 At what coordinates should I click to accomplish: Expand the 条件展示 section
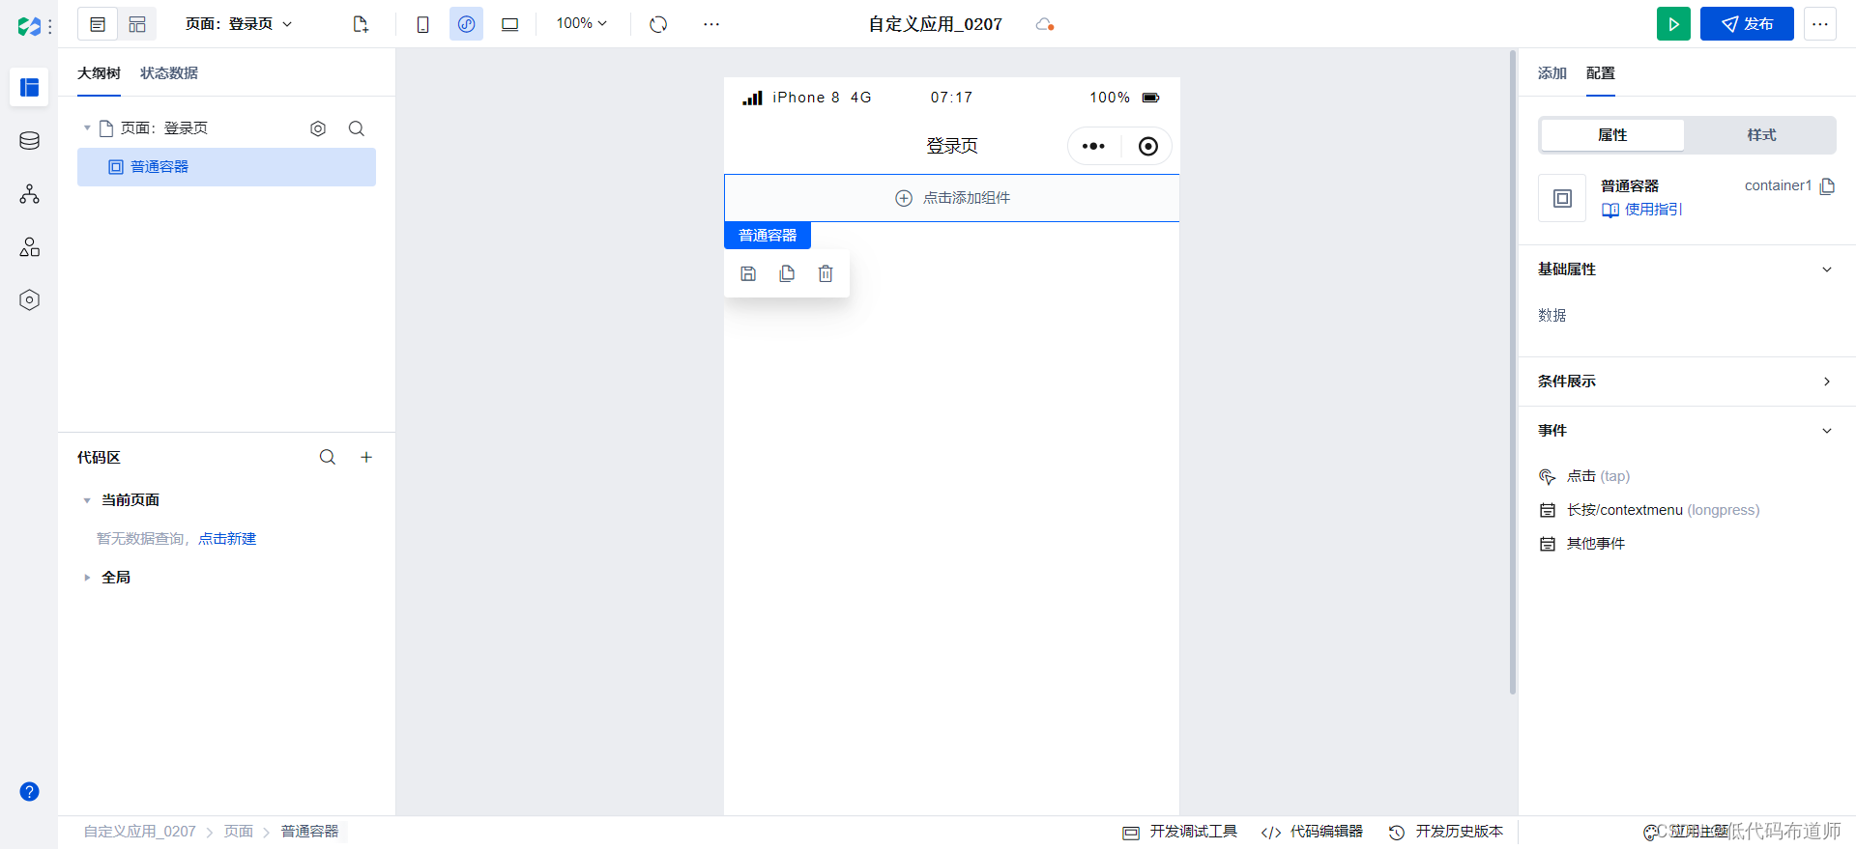click(x=1827, y=382)
